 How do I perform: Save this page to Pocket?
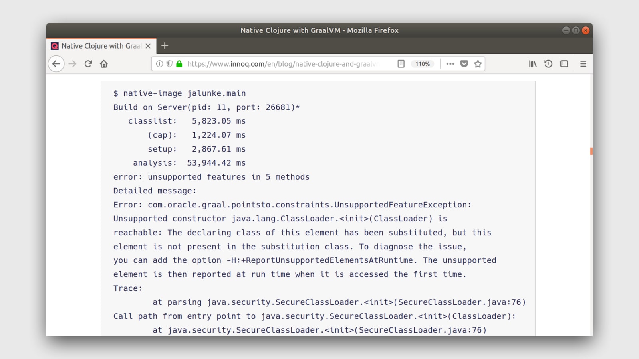click(x=464, y=64)
